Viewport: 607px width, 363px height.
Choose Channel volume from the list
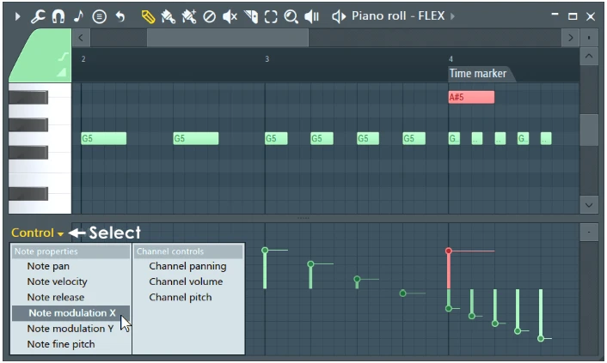coord(186,281)
